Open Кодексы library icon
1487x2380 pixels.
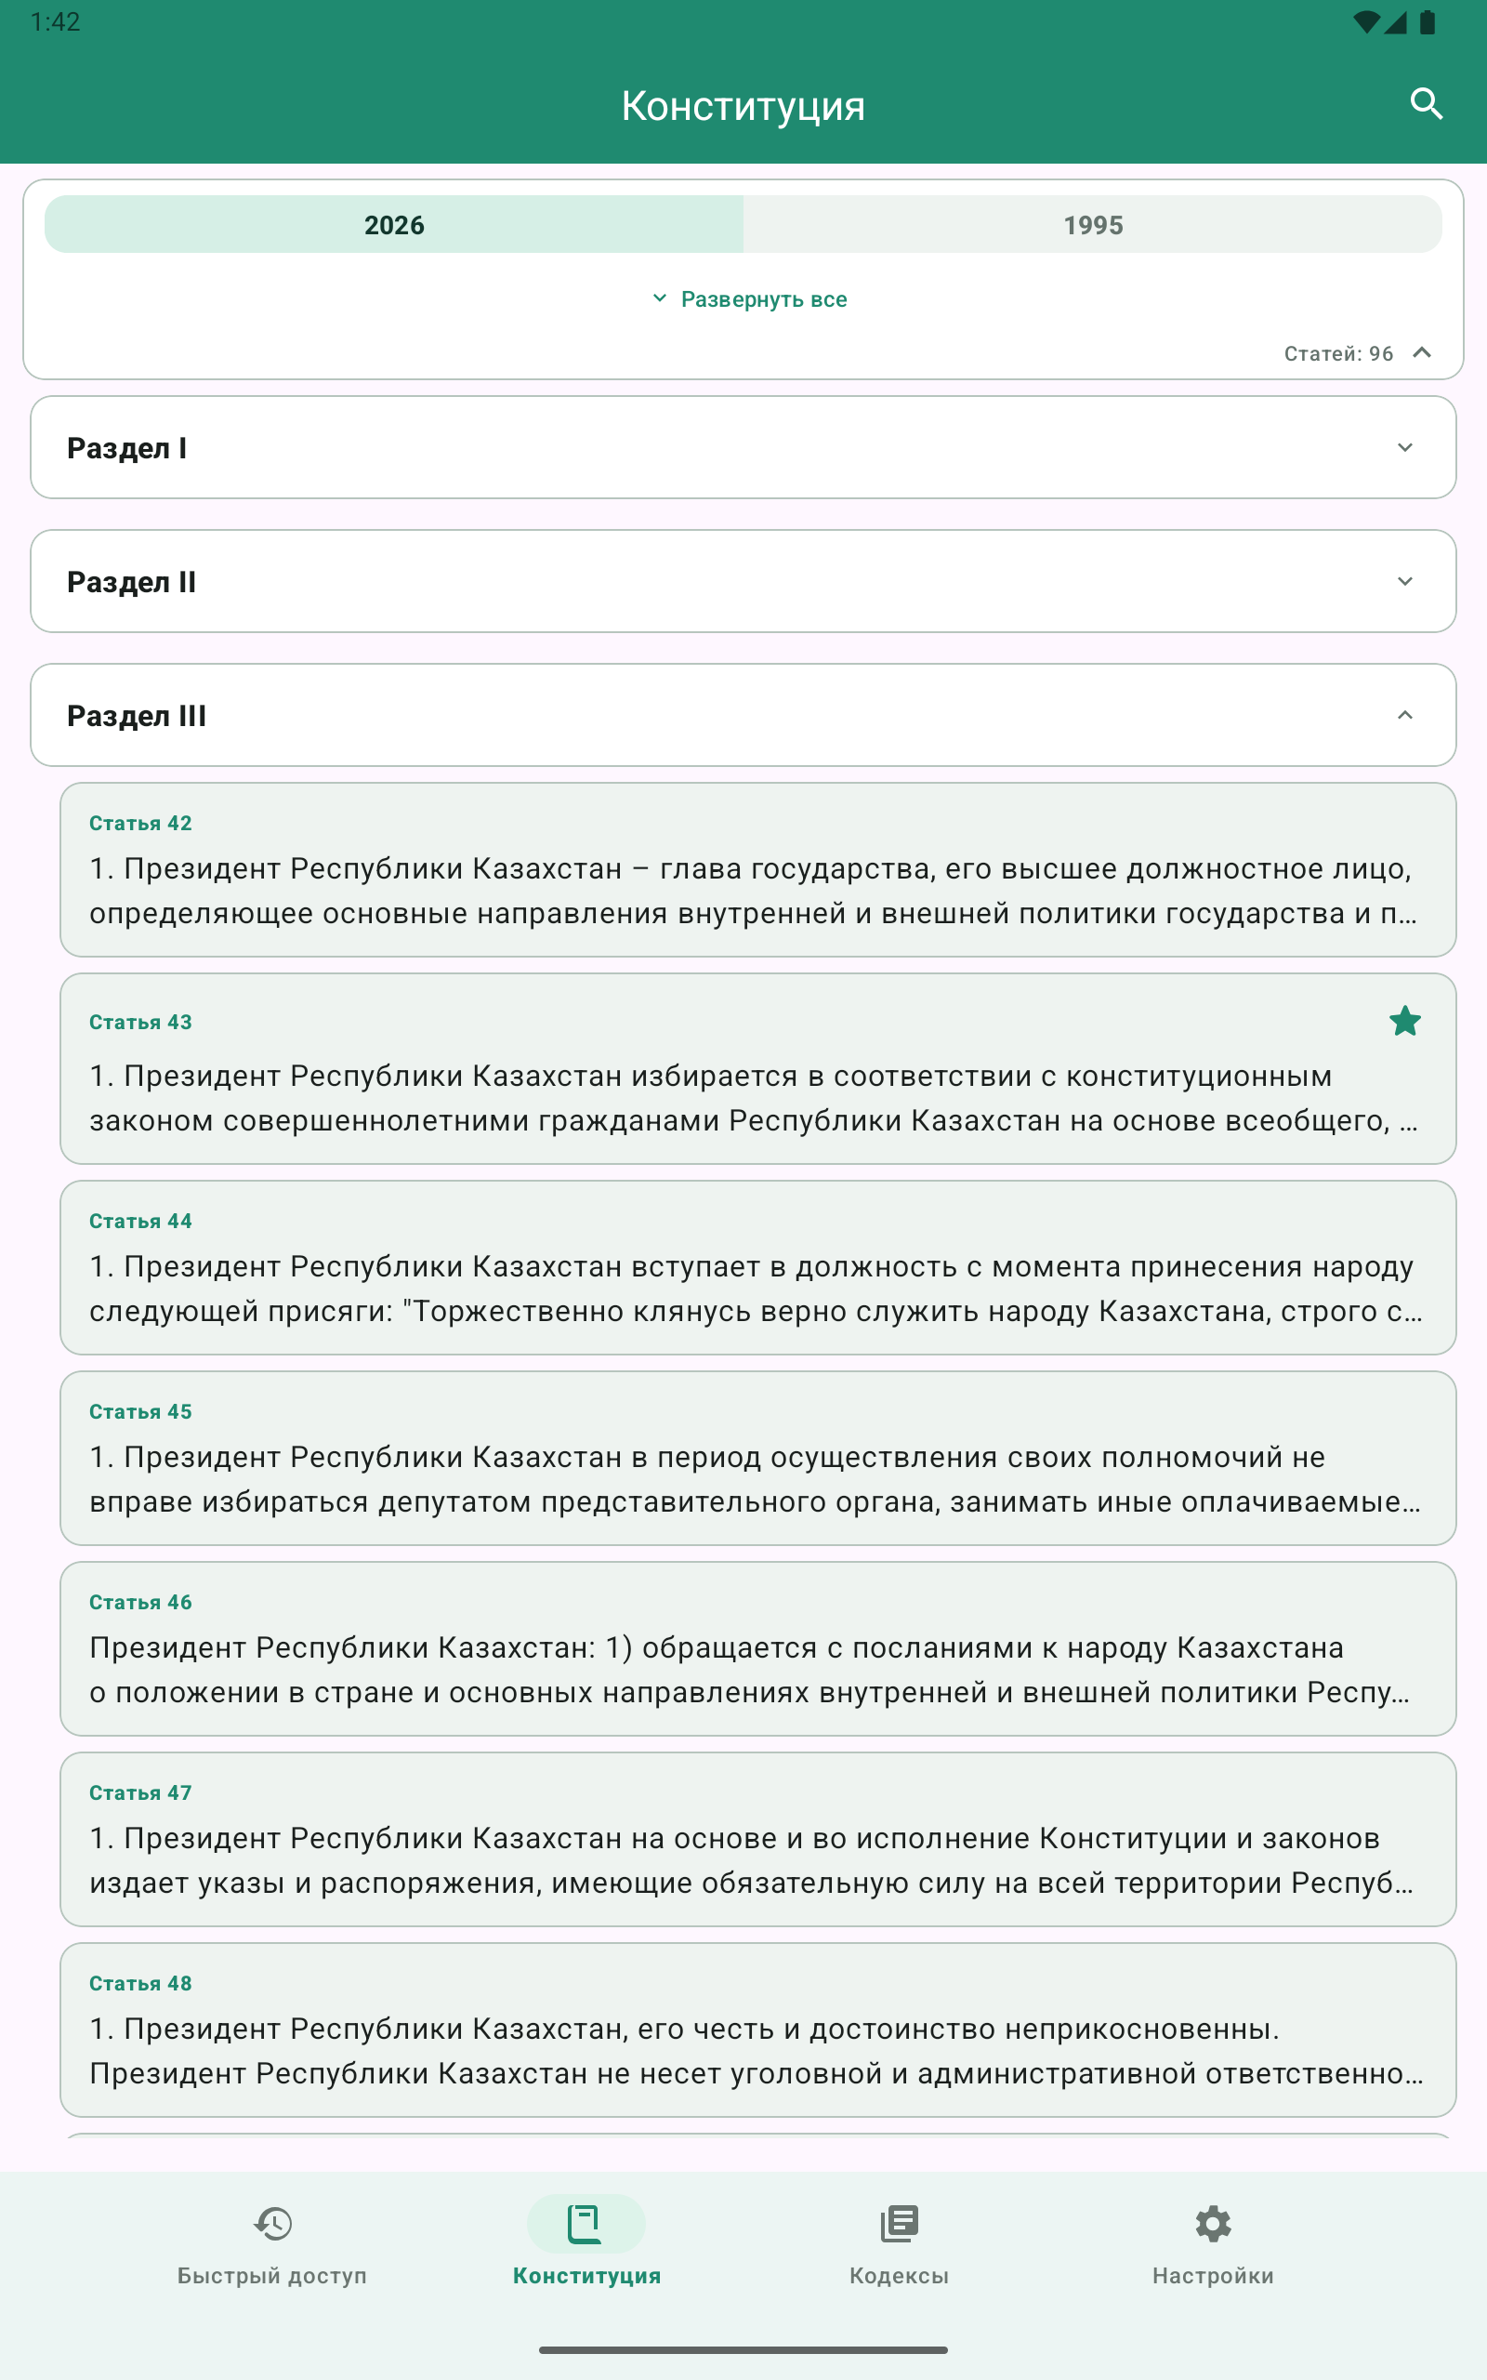tap(899, 2223)
